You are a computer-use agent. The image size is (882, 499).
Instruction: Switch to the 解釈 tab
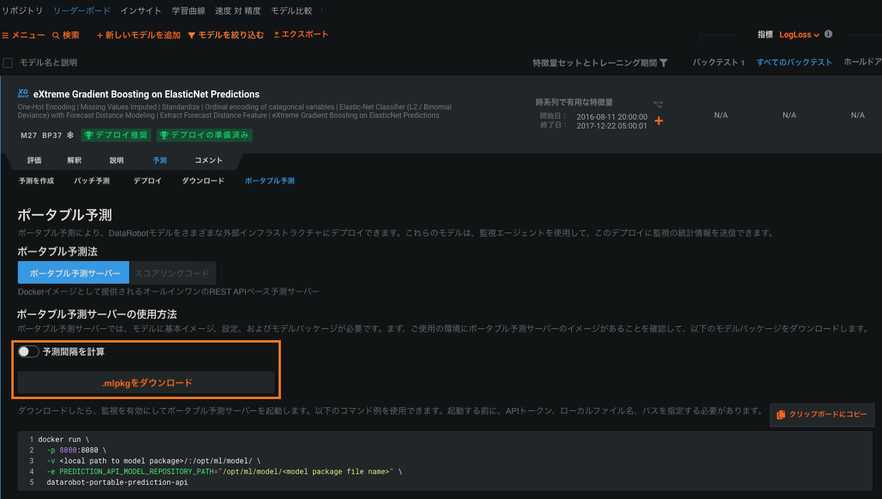pyautogui.click(x=74, y=161)
